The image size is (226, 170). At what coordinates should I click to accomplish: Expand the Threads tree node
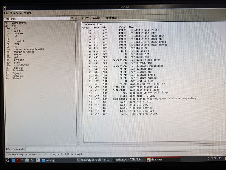click(6, 79)
